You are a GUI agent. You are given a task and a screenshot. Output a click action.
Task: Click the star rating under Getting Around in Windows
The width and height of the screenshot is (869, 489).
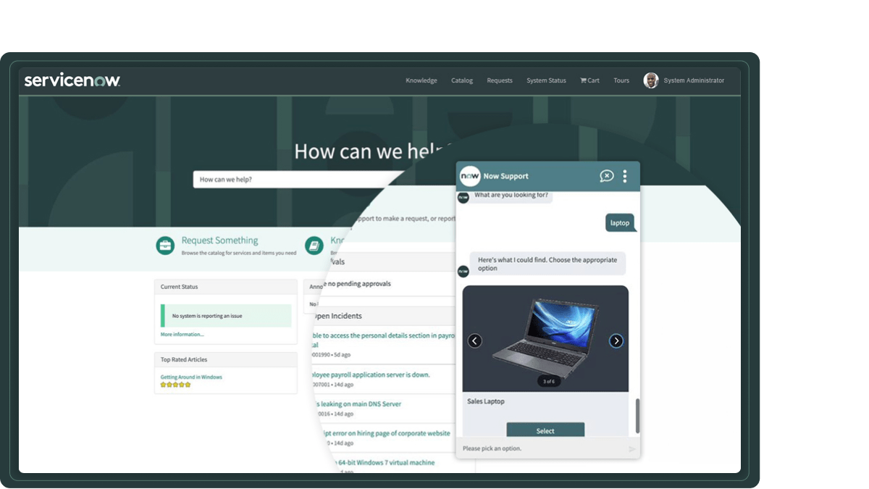[175, 385]
